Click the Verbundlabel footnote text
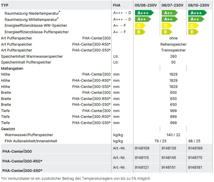Viewport: 214px width, 182px height. click(76, 178)
